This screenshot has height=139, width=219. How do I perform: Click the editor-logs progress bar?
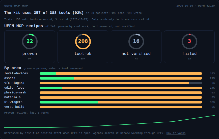coord(121,88)
